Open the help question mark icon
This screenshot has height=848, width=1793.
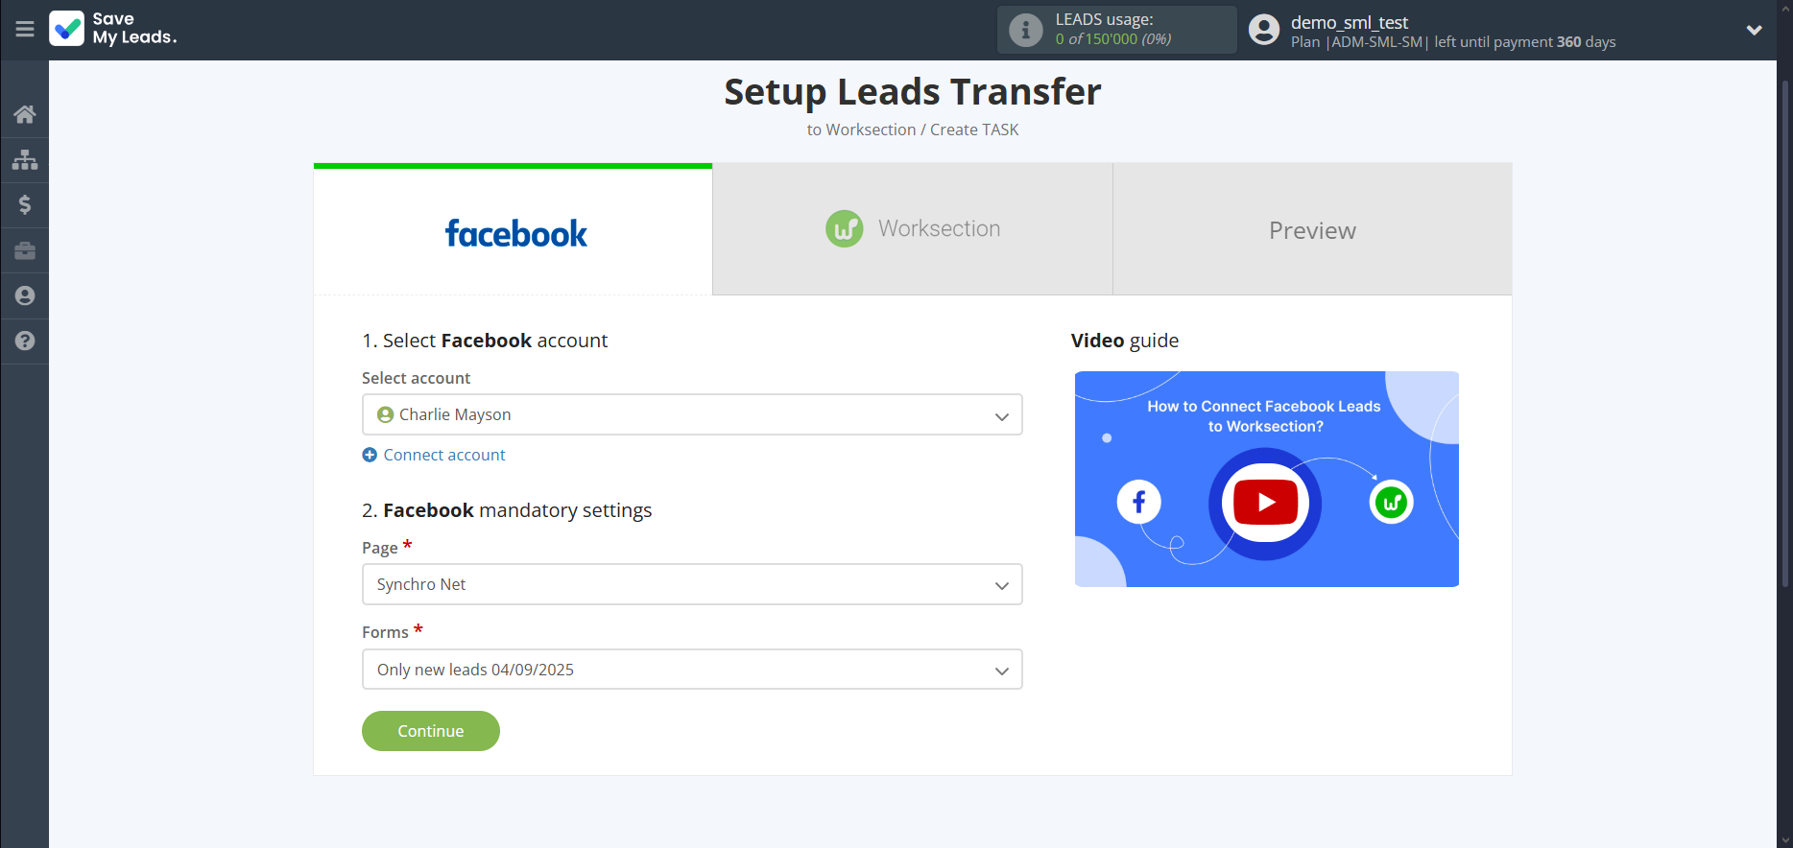[x=25, y=341]
